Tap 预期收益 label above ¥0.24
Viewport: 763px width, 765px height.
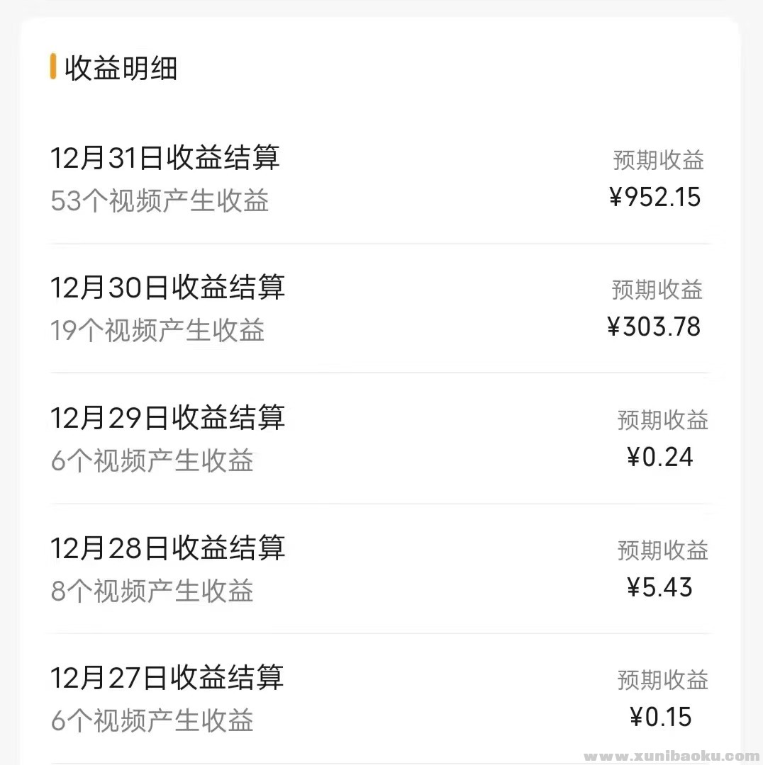tap(662, 420)
